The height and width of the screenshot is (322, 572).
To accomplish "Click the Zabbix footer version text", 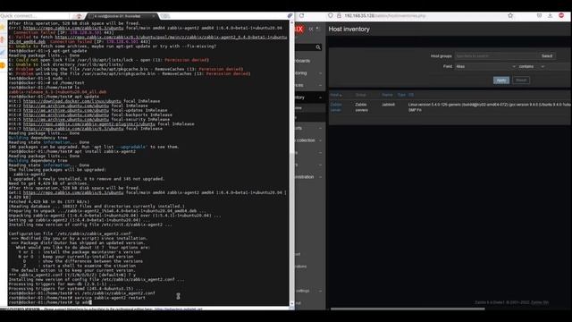I will 512,302.
